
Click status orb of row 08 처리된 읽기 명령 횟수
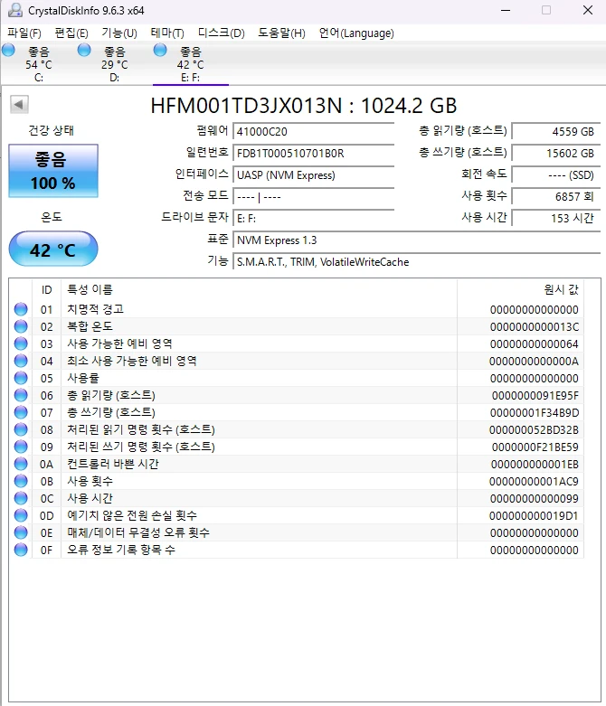pos(21,429)
